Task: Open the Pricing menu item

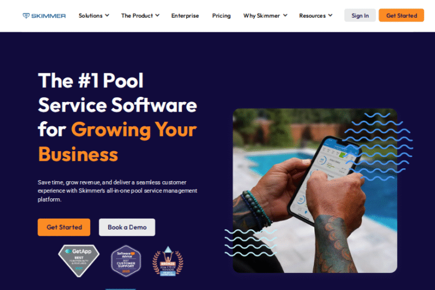Action: 221,16
